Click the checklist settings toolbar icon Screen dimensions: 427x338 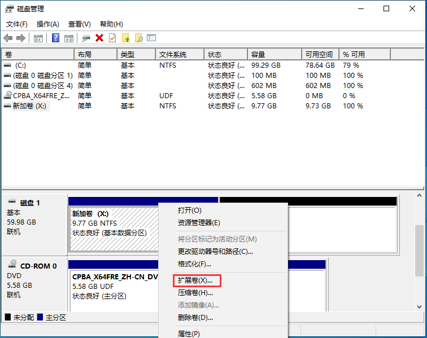click(151, 38)
